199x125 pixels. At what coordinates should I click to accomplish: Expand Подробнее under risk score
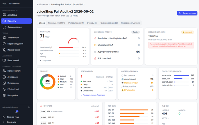tap(46, 61)
